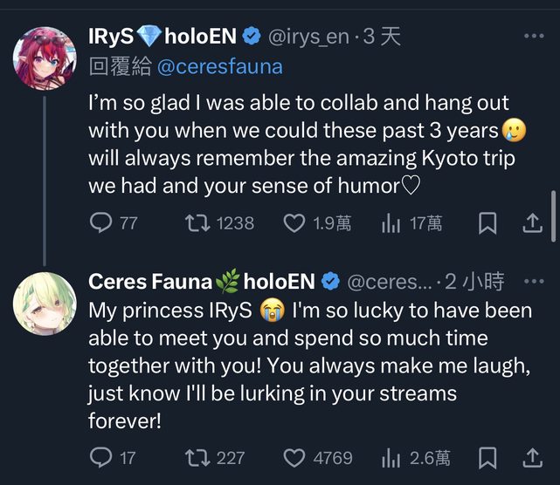Retweet the IRyS tweet with 1238 reposts
This screenshot has height=485, width=560.
(197, 223)
